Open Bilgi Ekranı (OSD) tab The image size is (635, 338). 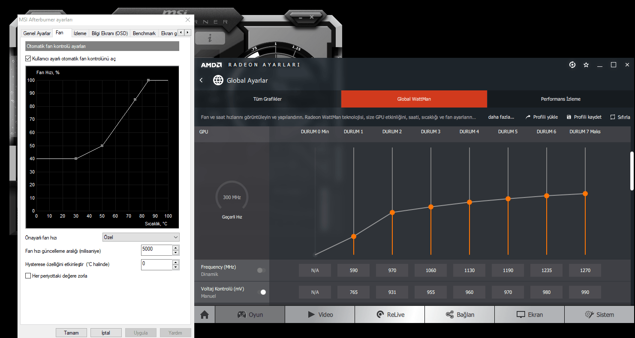110,33
